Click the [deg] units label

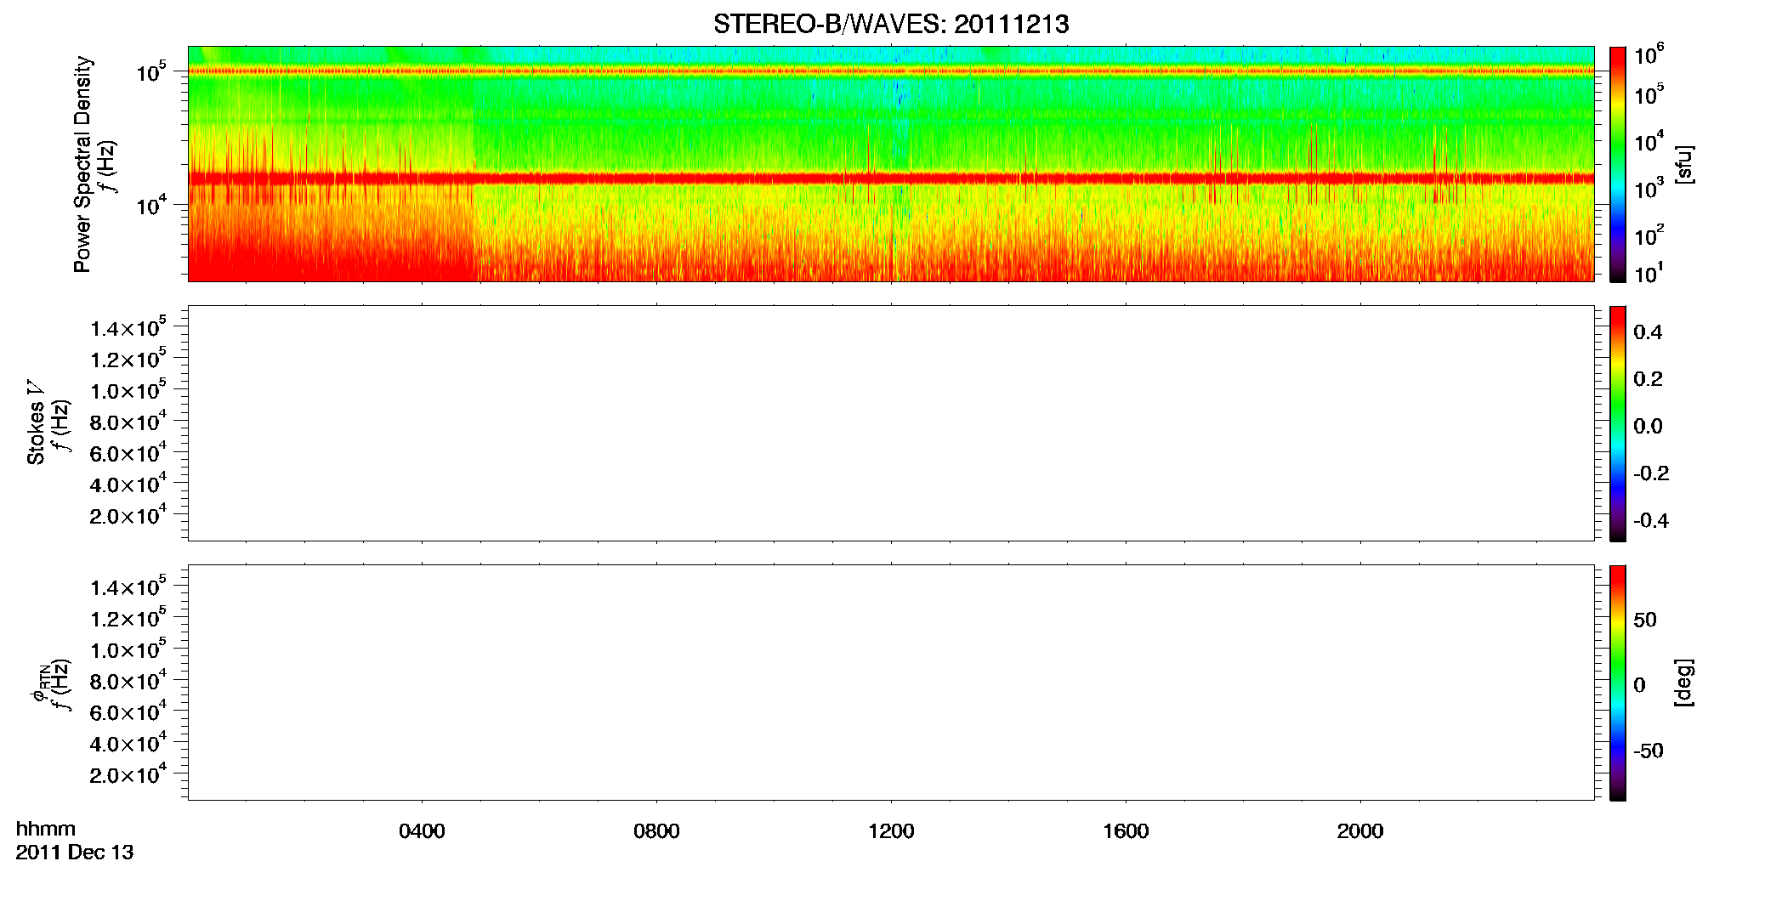(x=1684, y=683)
